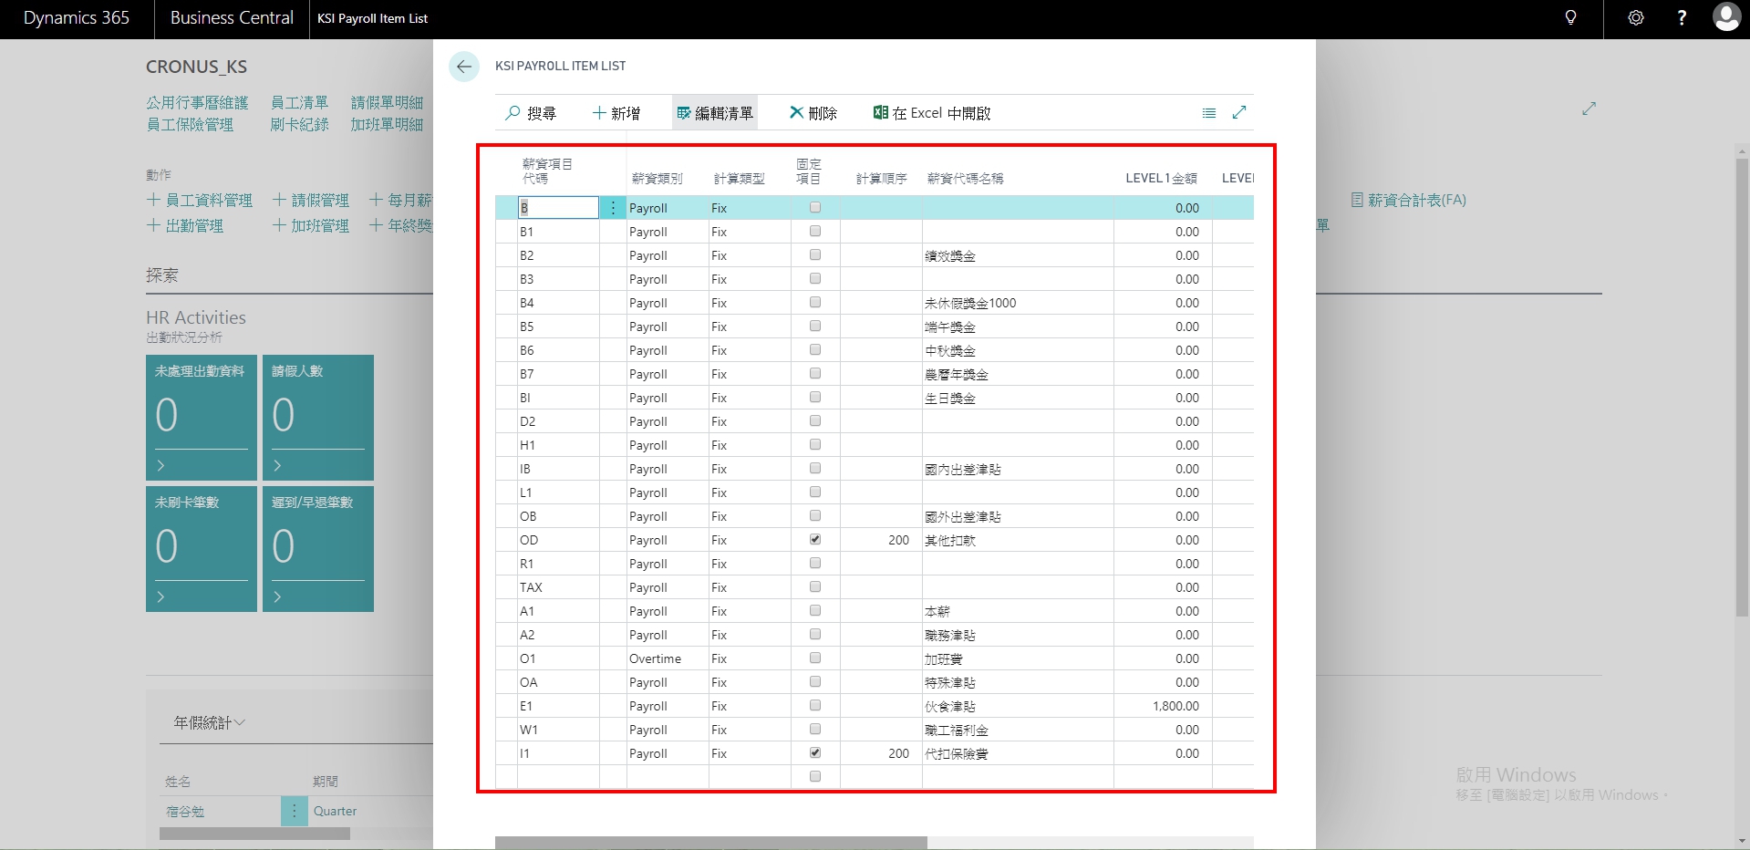
Task: Toggle 編輯清單 edit list mode
Action: [715, 113]
